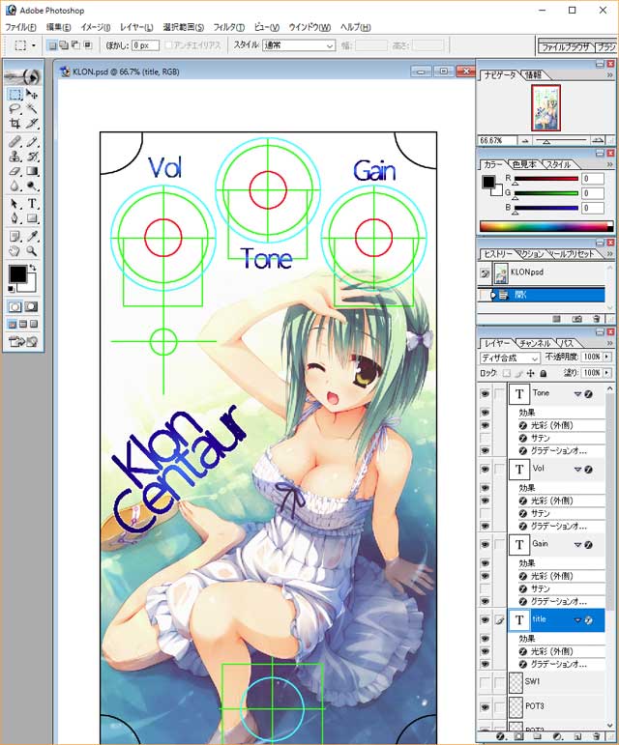Select the Rectangular Marquee tool
The height and width of the screenshot is (745, 619).
tap(15, 94)
